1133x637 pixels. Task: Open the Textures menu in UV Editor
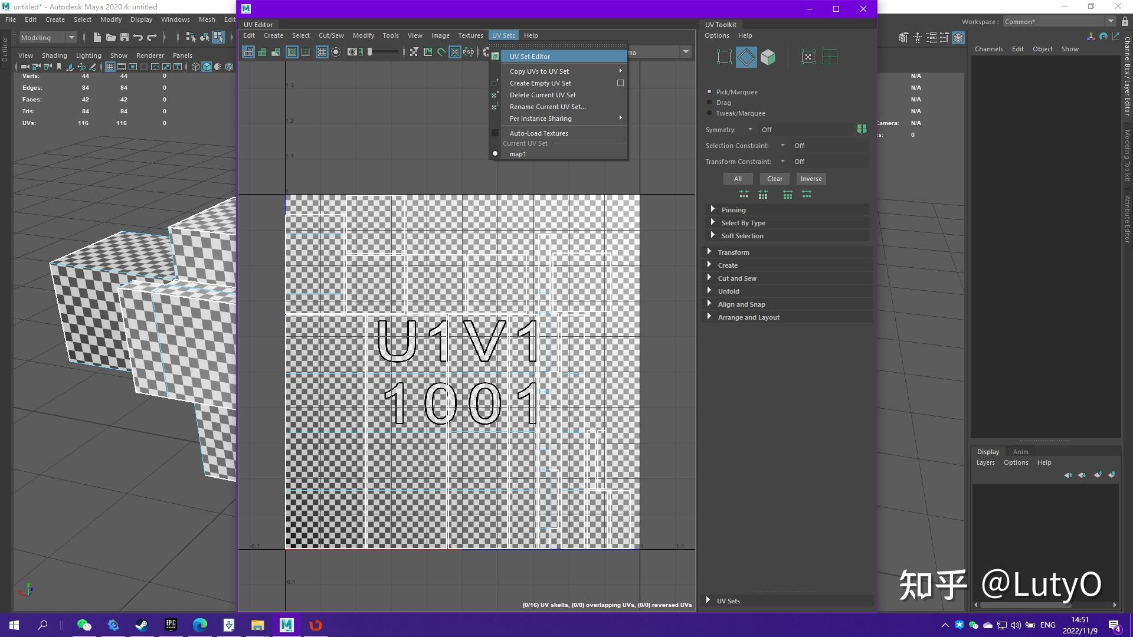click(x=470, y=35)
